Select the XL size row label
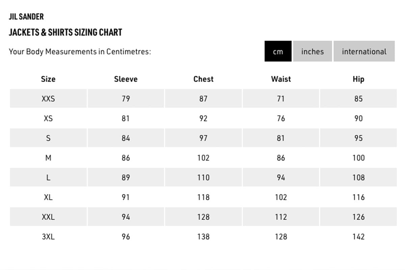This screenshot has width=405, height=270. pyautogui.click(x=48, y=197)
